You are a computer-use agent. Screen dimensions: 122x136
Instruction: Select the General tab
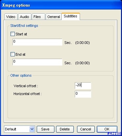coord(53,17)
